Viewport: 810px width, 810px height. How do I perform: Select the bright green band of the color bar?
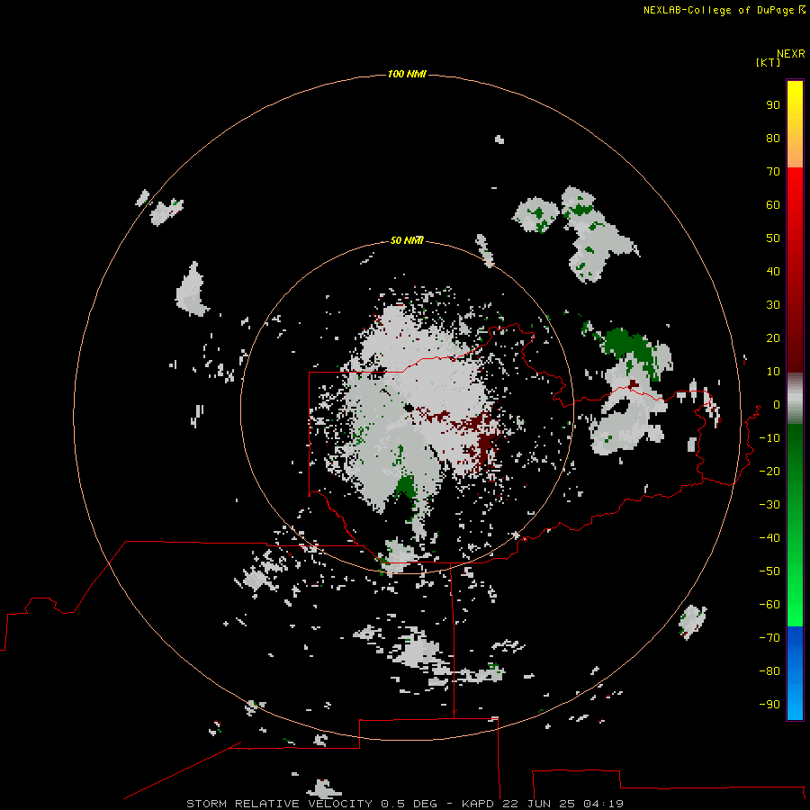coord(795,526)
